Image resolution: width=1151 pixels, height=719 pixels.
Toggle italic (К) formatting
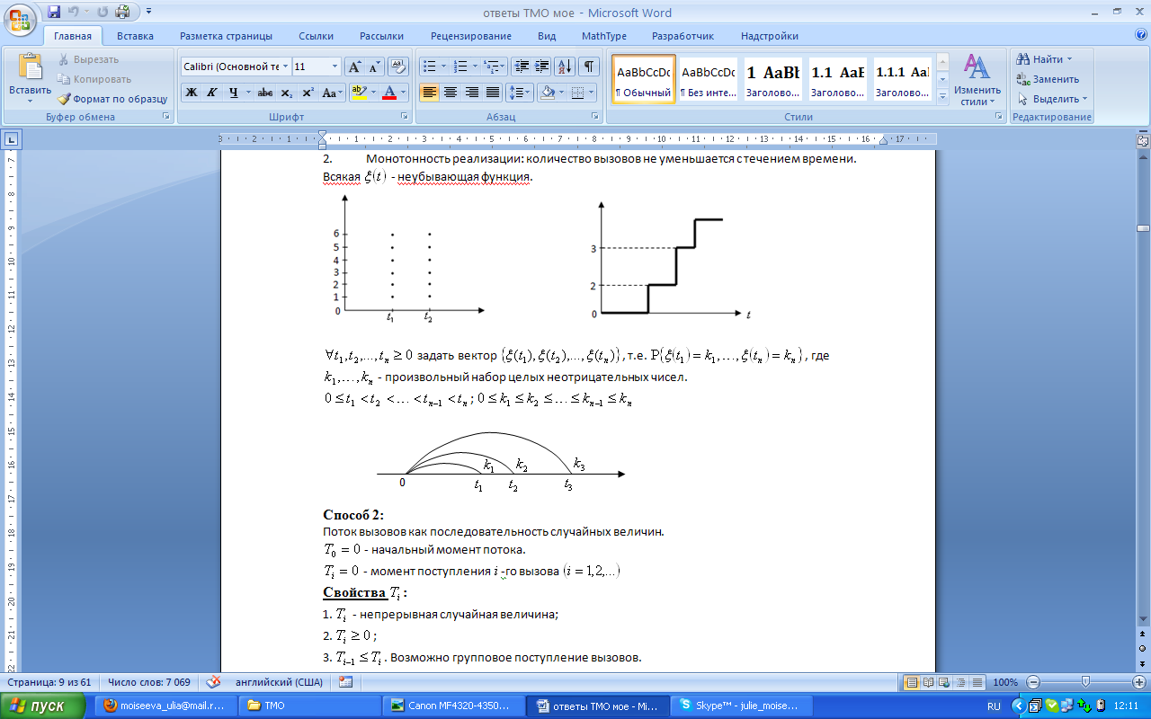tap(212, 93)
